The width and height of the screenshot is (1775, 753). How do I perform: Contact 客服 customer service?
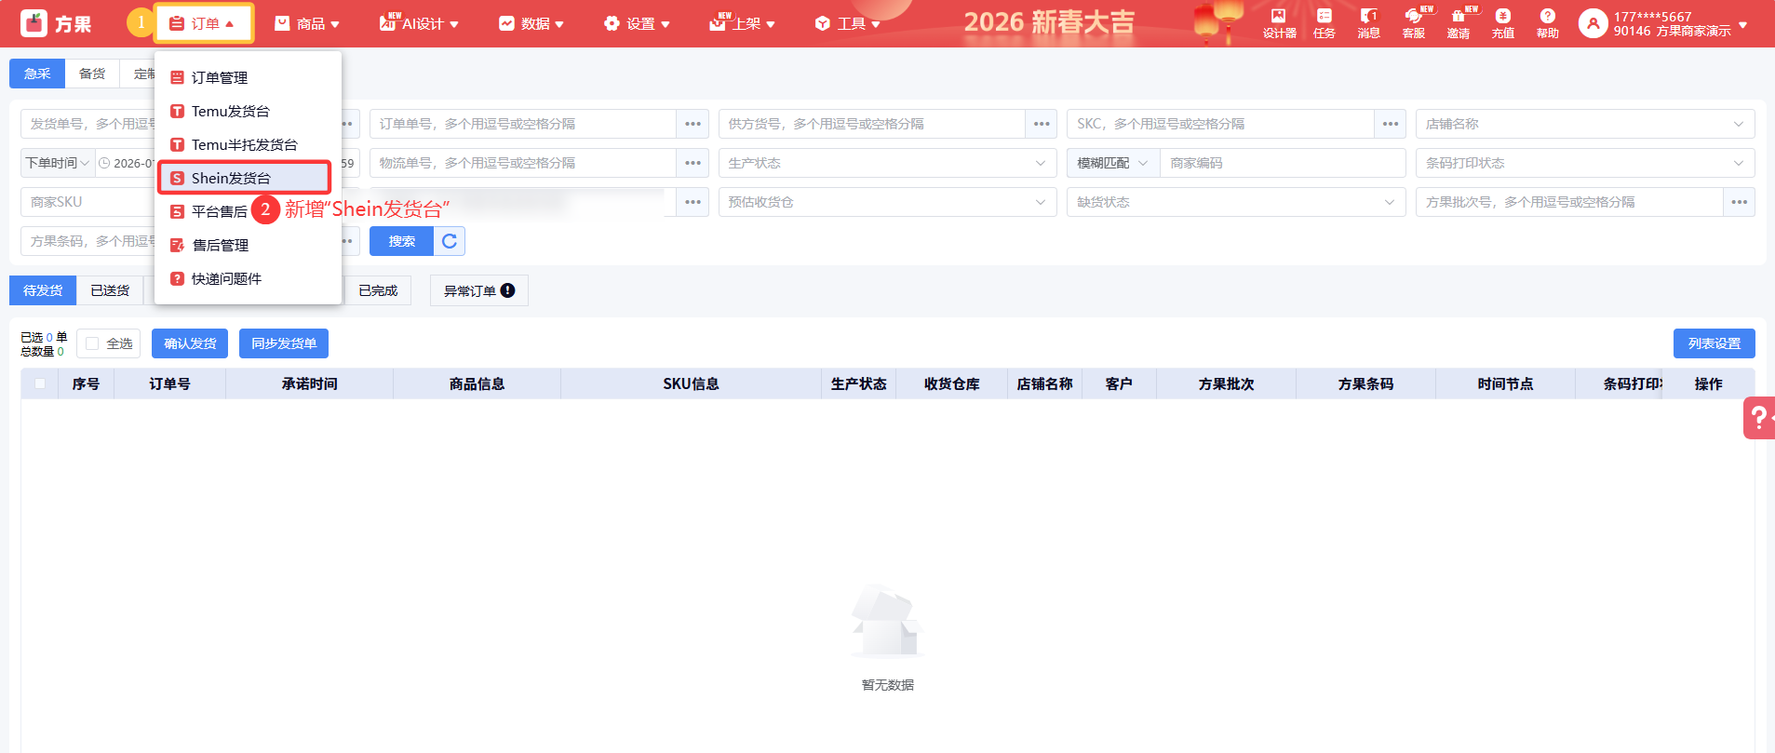(1413, 23)
